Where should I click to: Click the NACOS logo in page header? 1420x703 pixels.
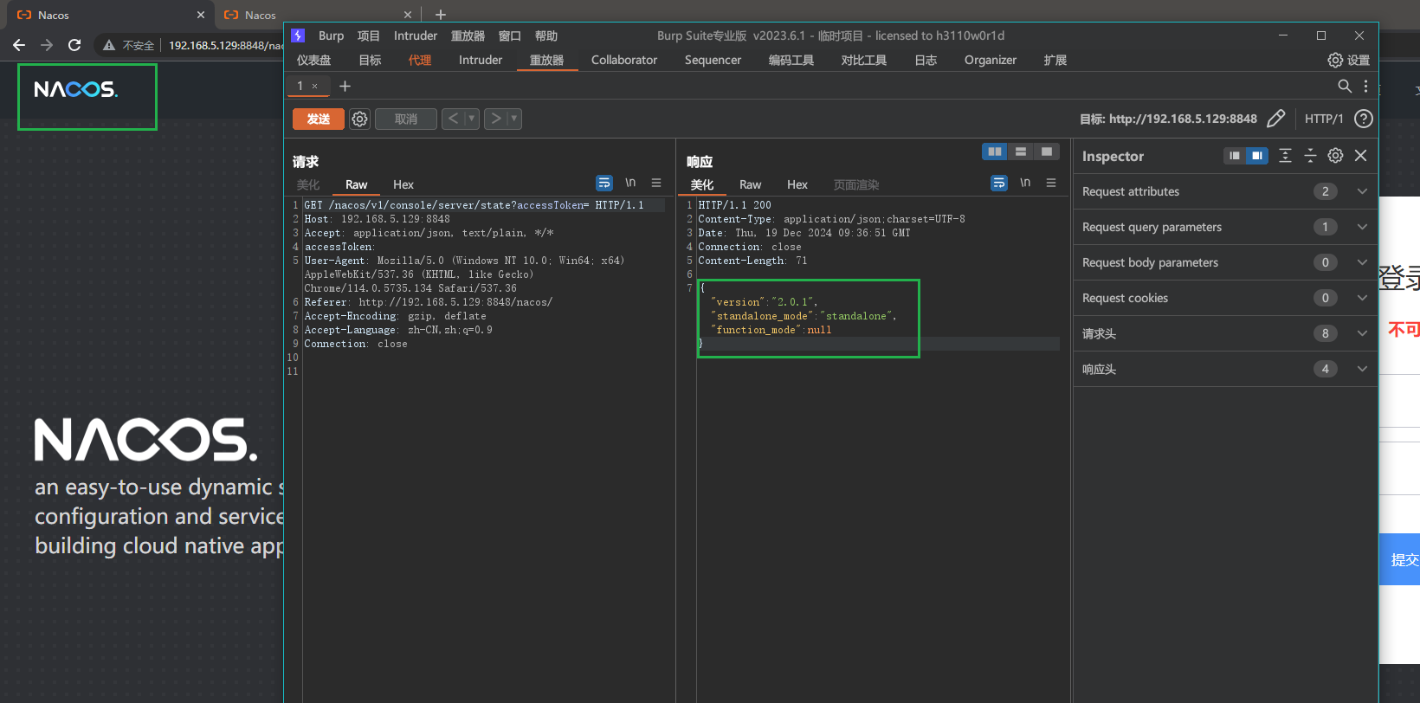click(x=75, y=89)
